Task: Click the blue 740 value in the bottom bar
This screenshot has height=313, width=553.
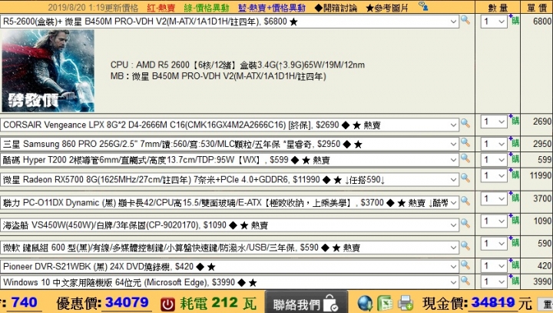Action: coord(25,303)
